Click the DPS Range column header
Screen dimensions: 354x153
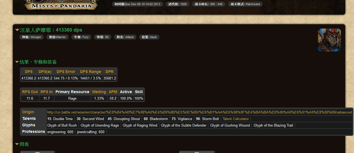coord(90,72)
